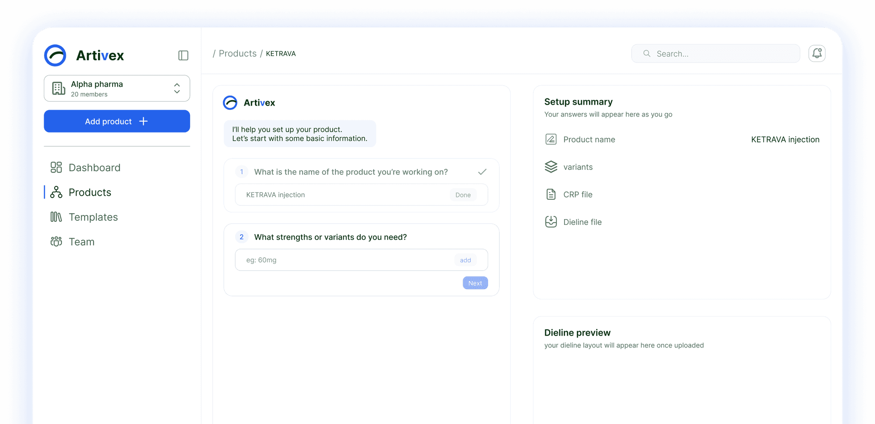Click the Products nodes icon
This screenshot has height=424, width=875.
56,192
